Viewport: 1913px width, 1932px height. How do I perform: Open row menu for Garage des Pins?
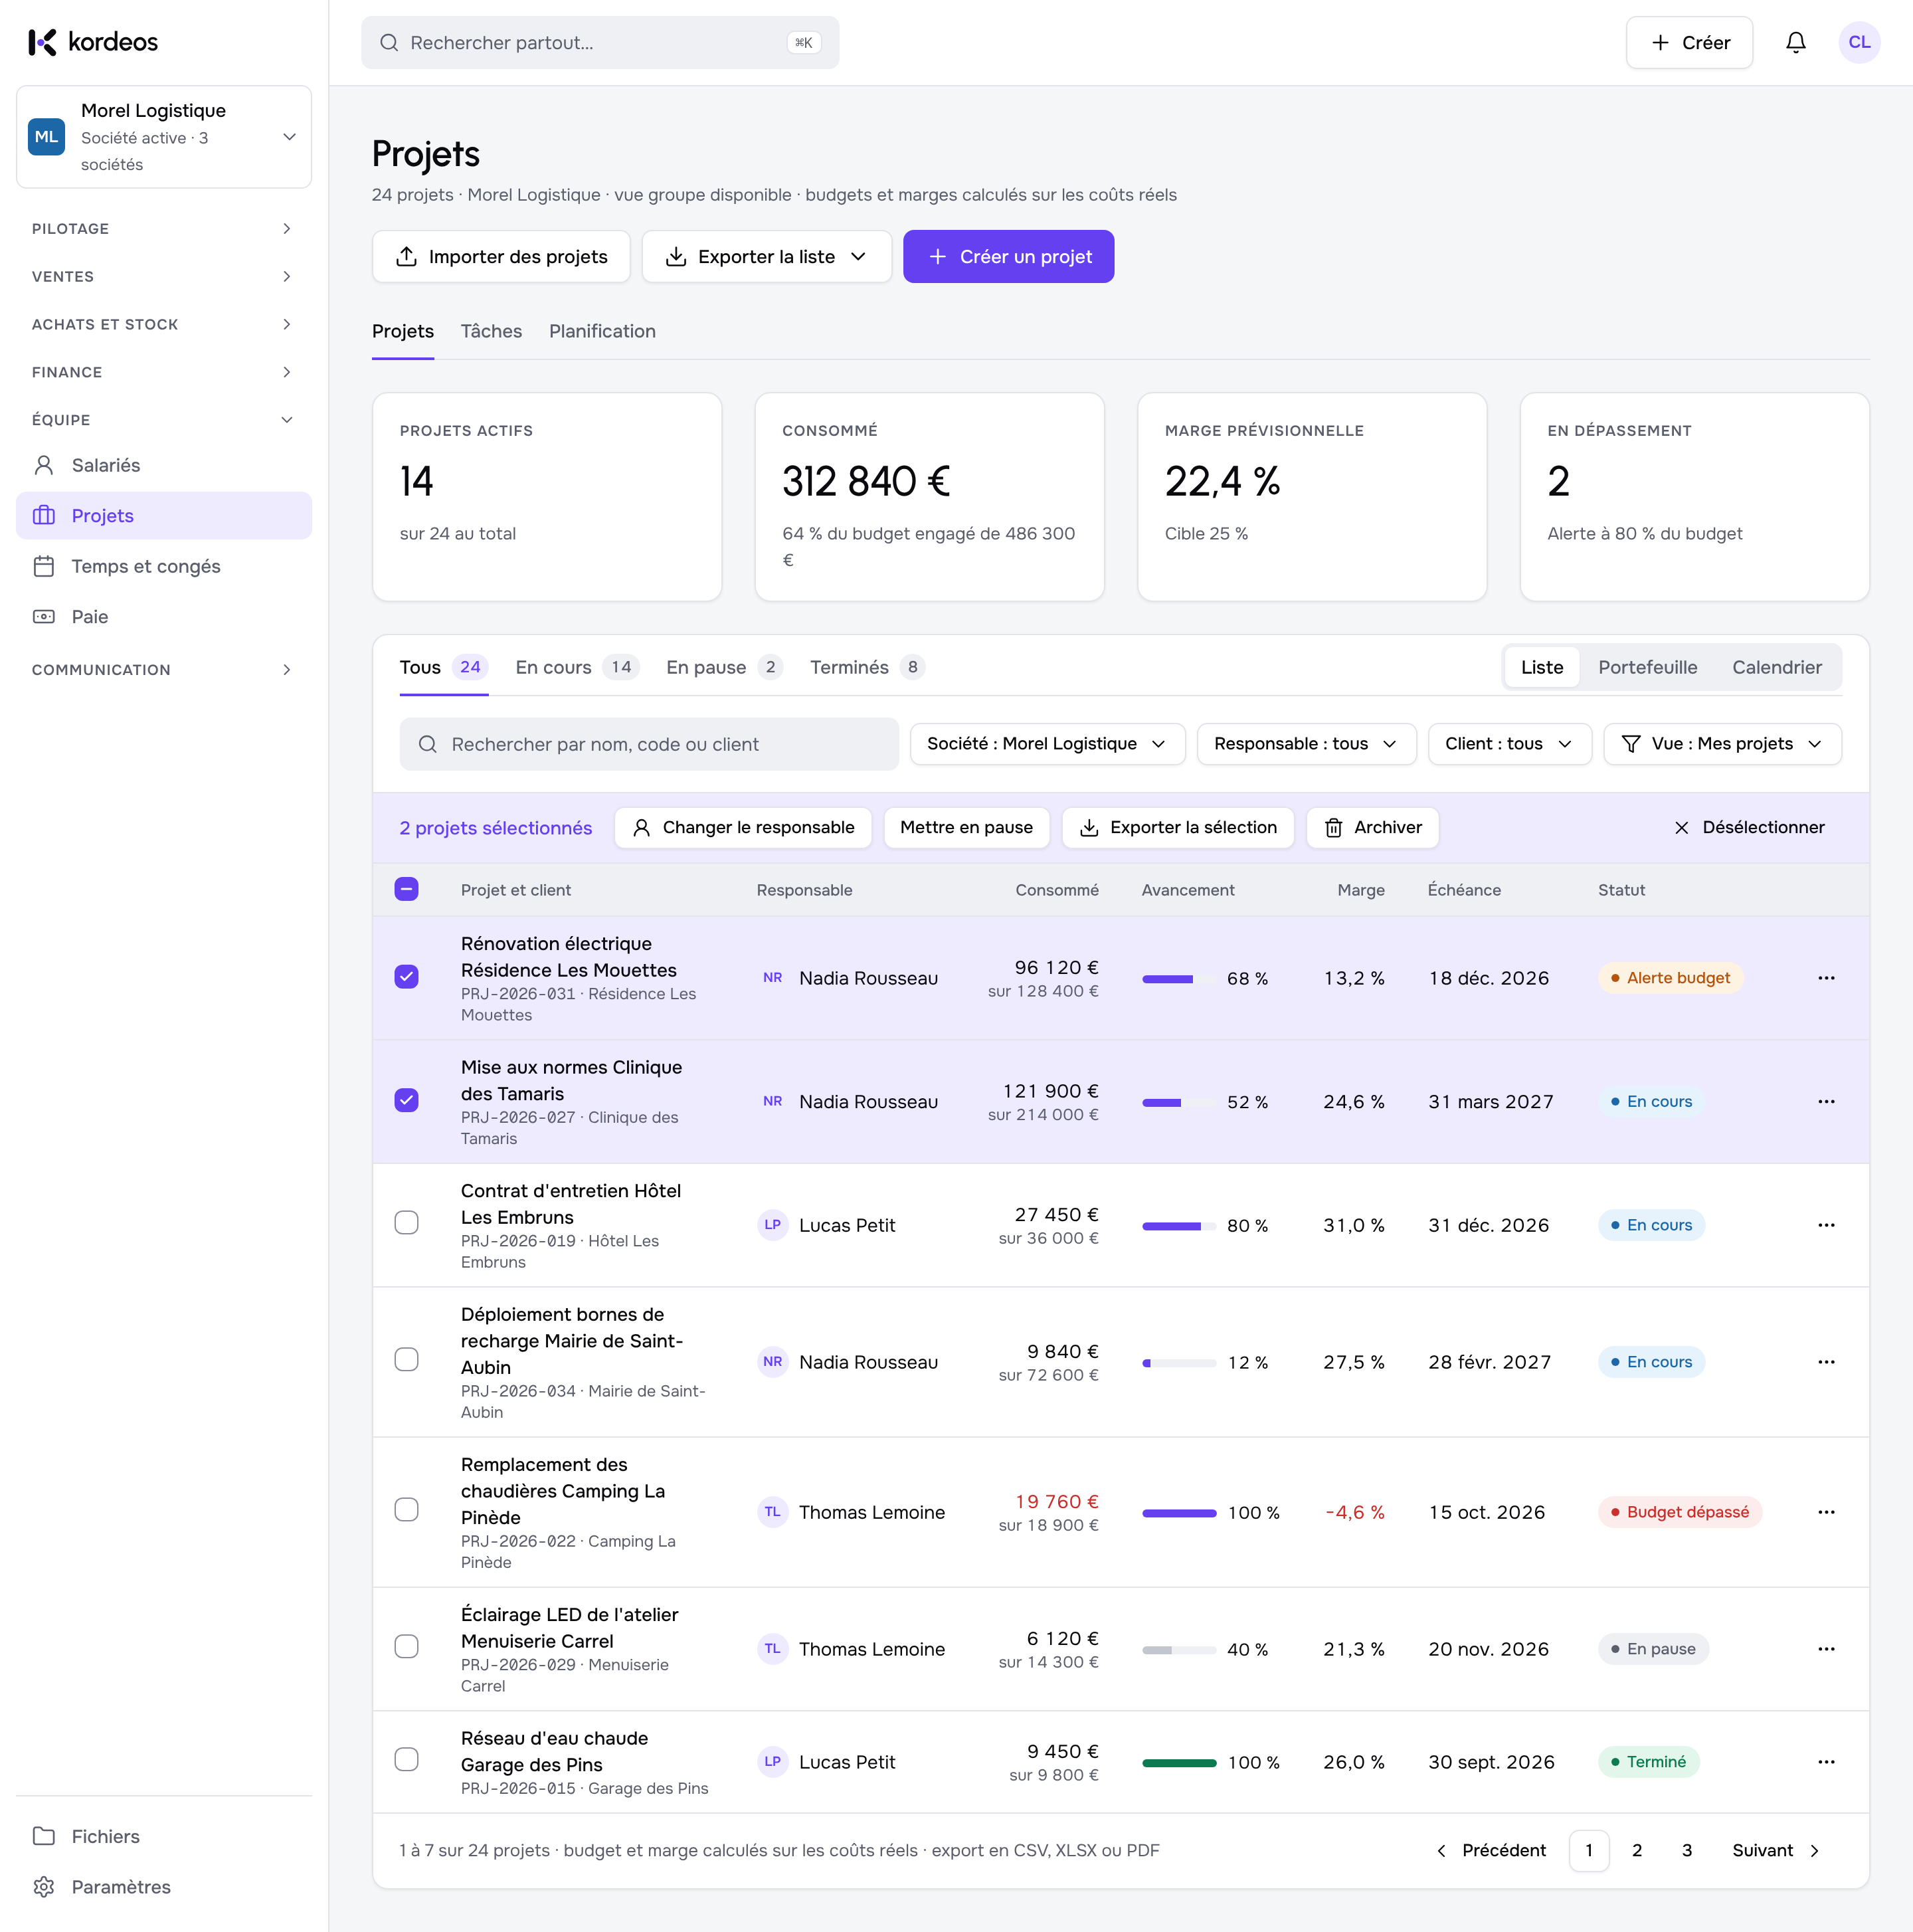[1826, 1762]
